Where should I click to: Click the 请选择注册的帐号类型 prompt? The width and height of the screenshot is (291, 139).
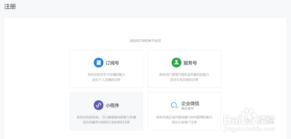point(145,41)
